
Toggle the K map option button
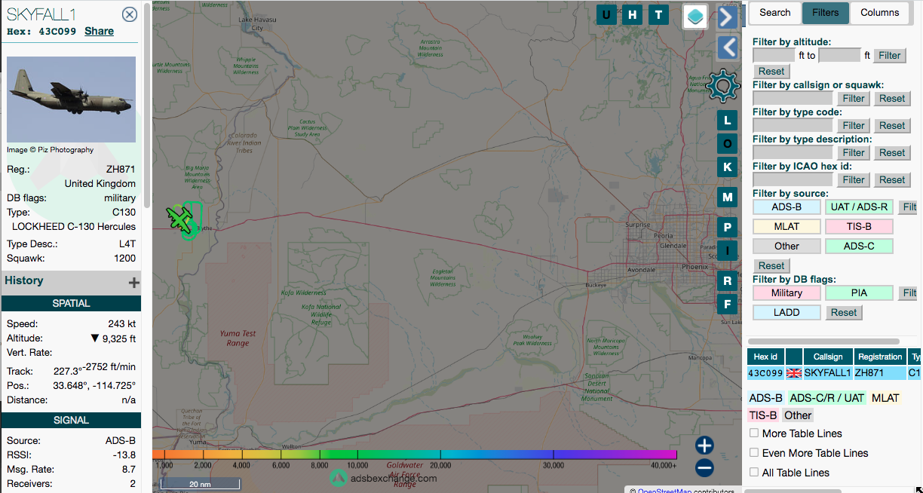[727, 167]
